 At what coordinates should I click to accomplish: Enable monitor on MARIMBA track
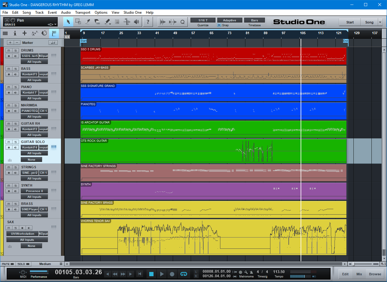pyautogui.click(x=15, y=111)
